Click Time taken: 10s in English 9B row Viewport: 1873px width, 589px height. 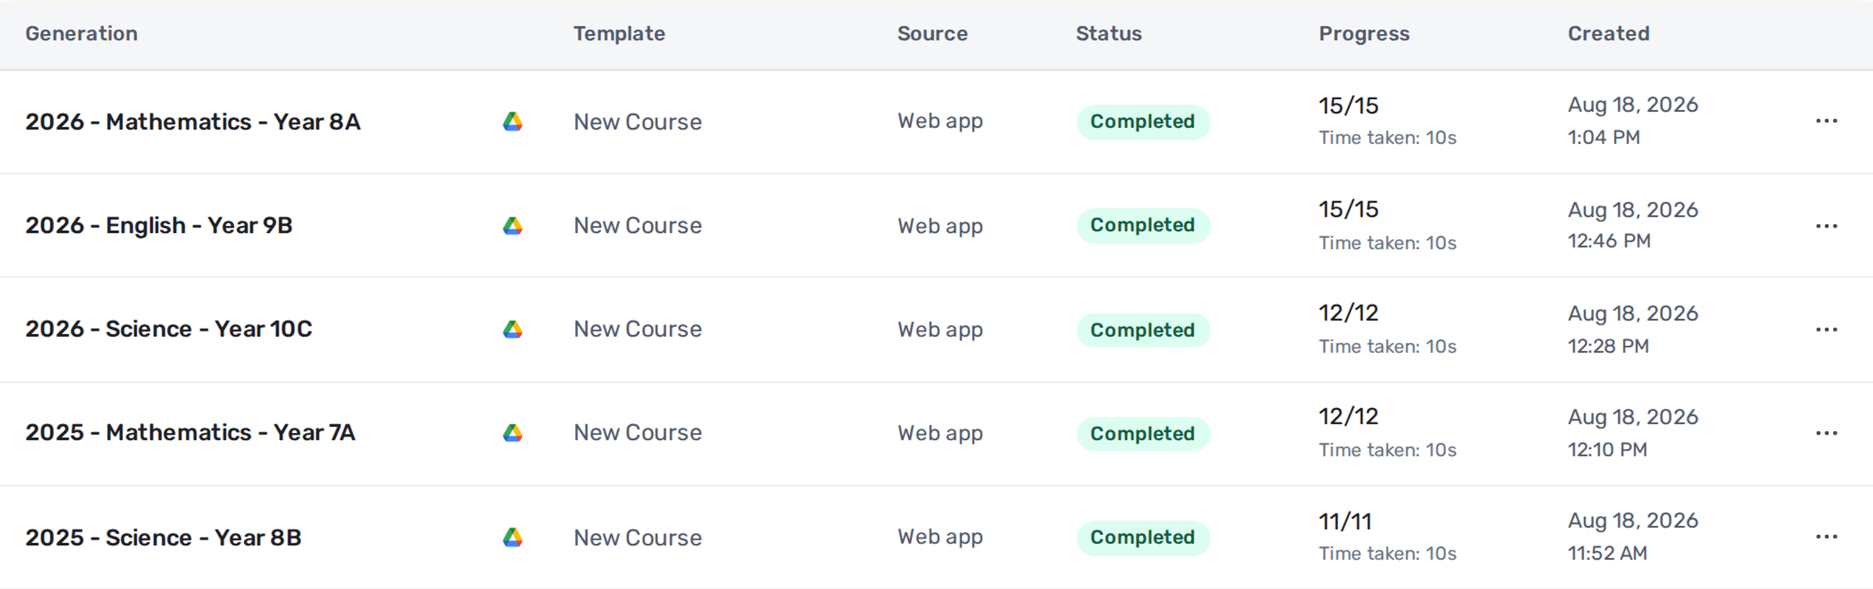point(1388,243)
